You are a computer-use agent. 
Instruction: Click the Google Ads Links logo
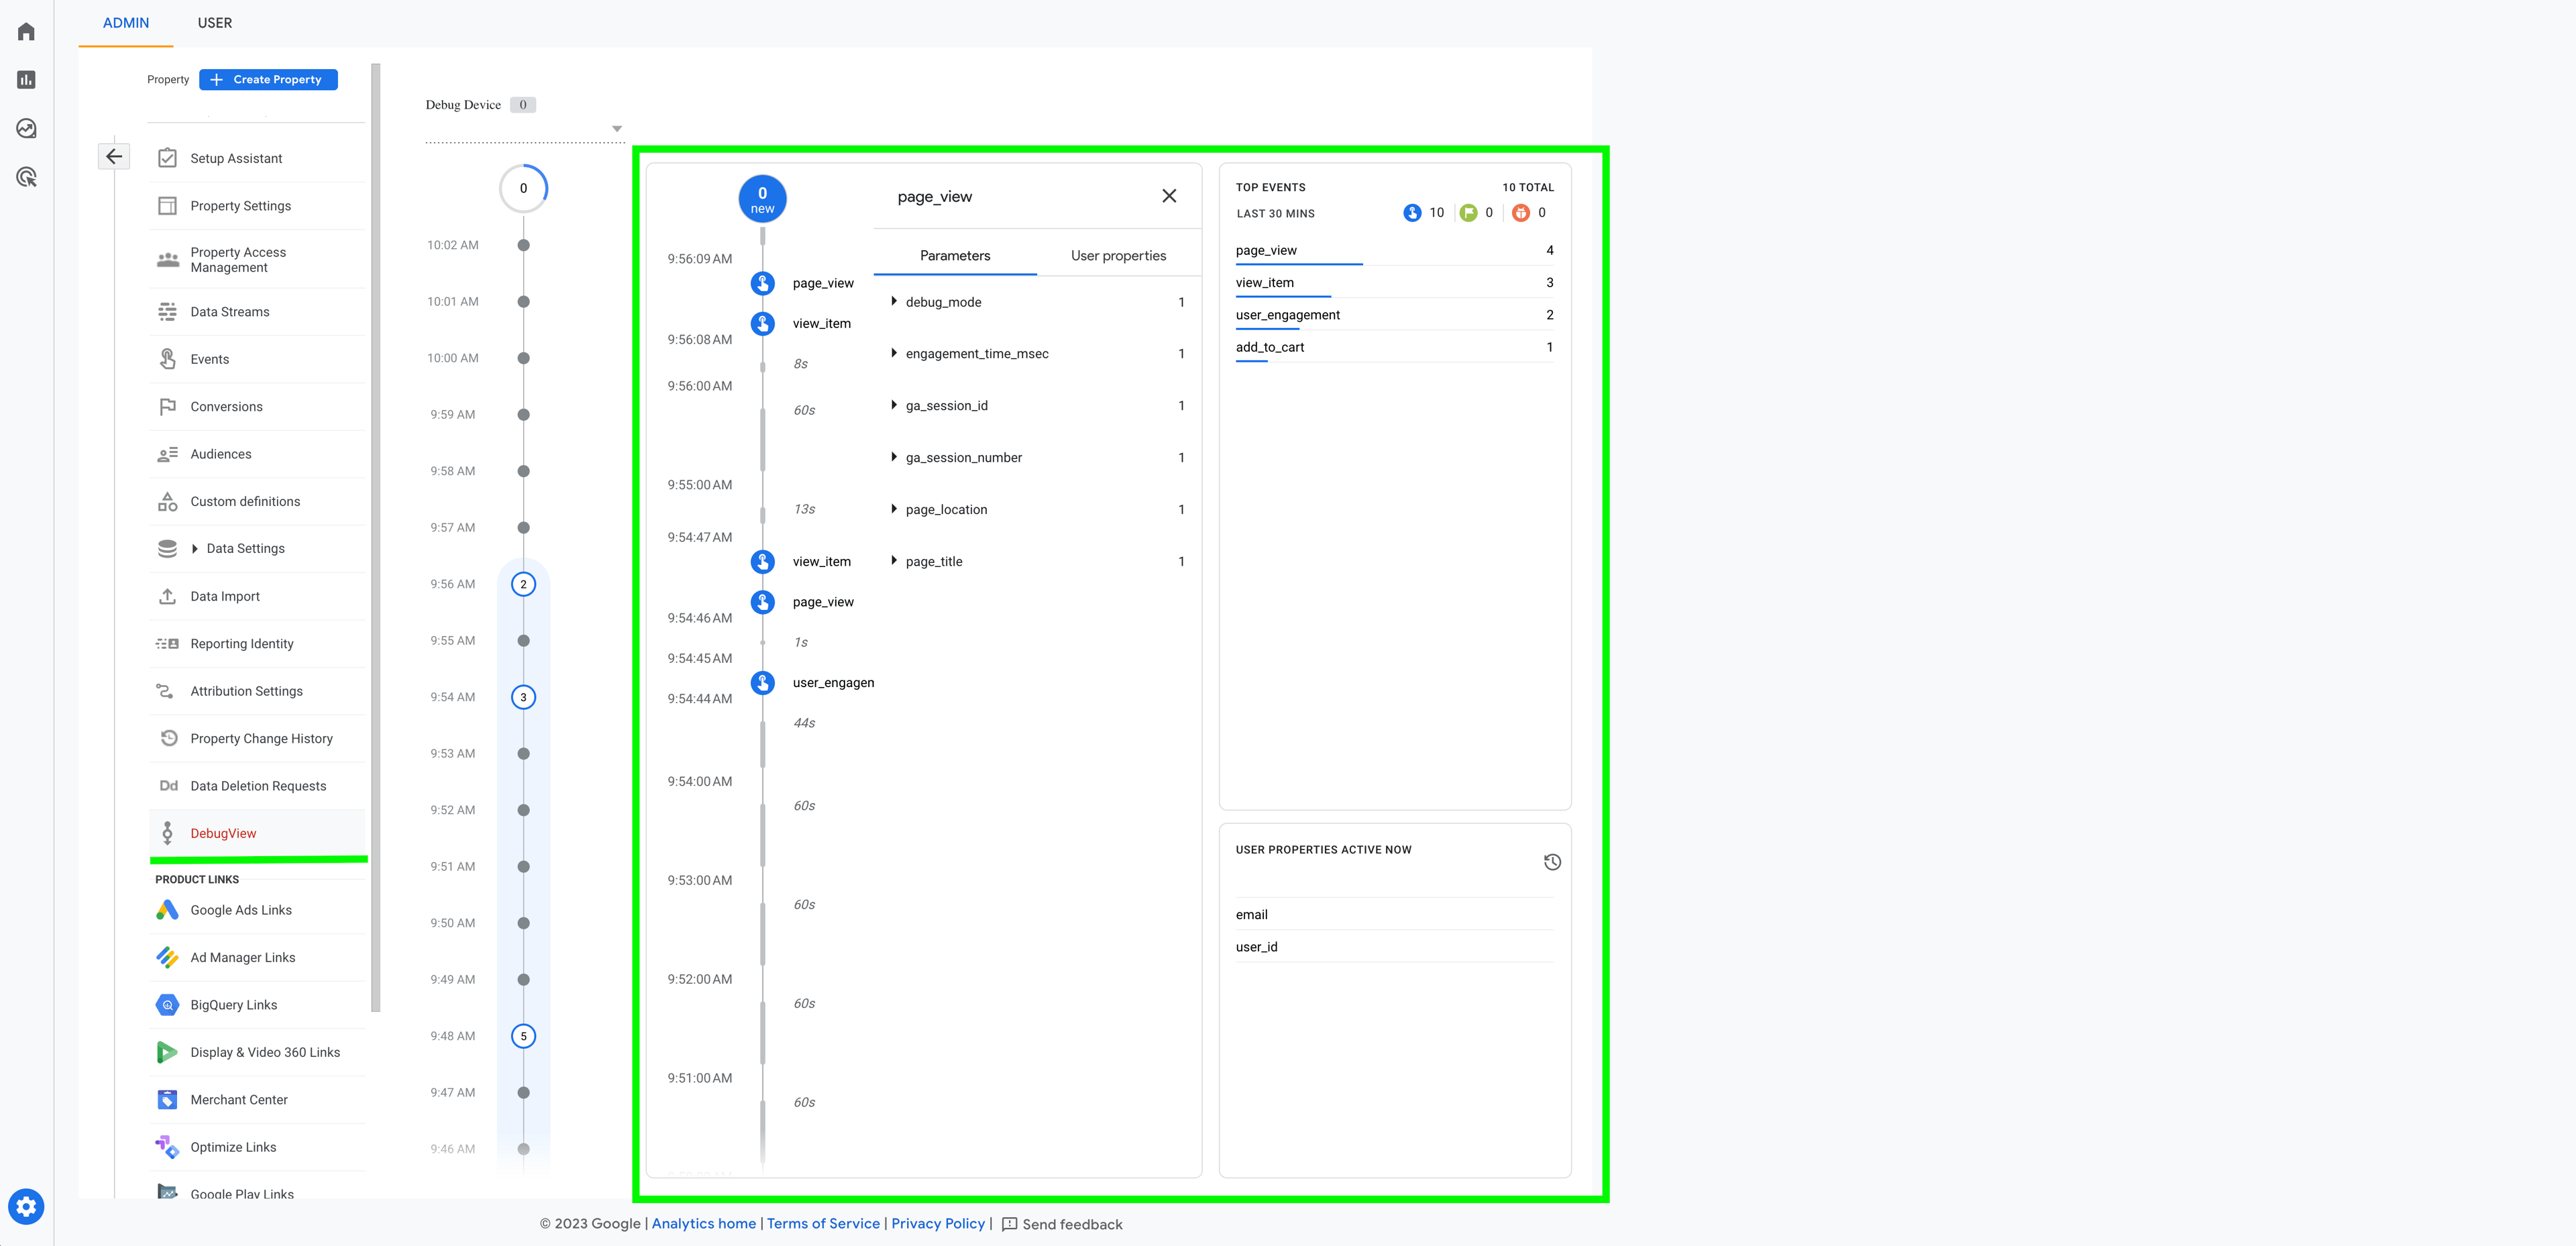coord(167,910)
